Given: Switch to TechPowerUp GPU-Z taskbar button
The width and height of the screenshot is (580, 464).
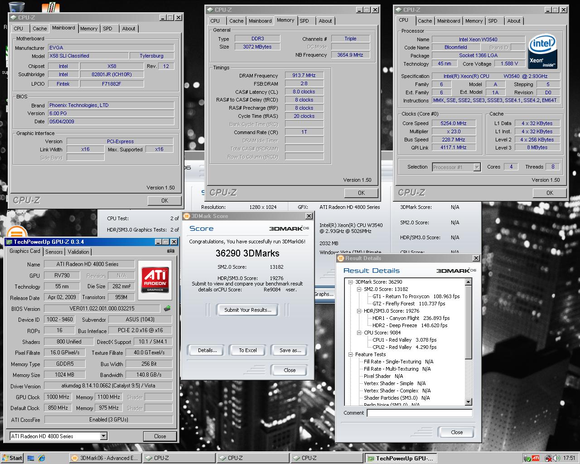Looking at the screenshot, I should tap(401, 458).
